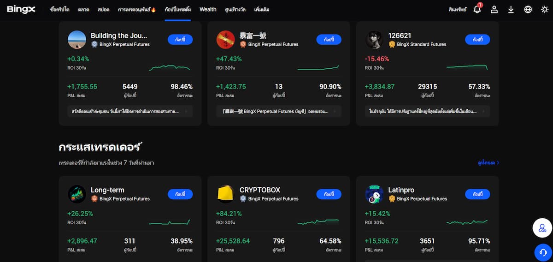This screenshot has width=553, height=262.
Task: Click Latinpro trader name
Action: pos(401,190)
